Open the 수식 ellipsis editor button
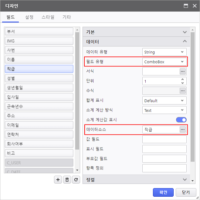 182,91
